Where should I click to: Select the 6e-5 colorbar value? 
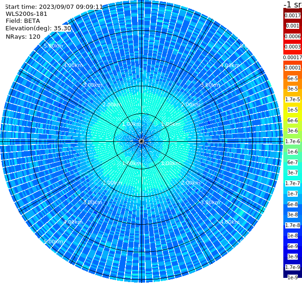coord(293,78)
